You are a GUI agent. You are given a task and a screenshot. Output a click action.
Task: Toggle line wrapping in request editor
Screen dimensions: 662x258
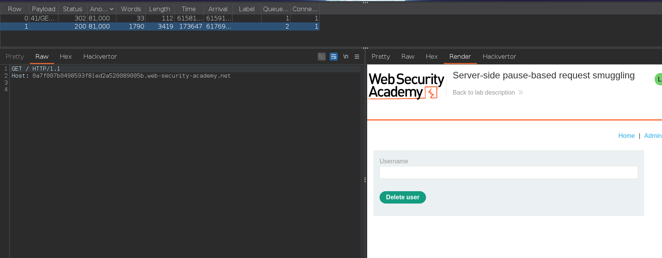point(334,56)
